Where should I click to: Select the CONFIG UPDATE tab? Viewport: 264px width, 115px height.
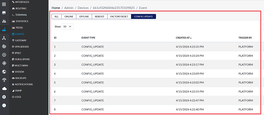[x=144, y=16]
